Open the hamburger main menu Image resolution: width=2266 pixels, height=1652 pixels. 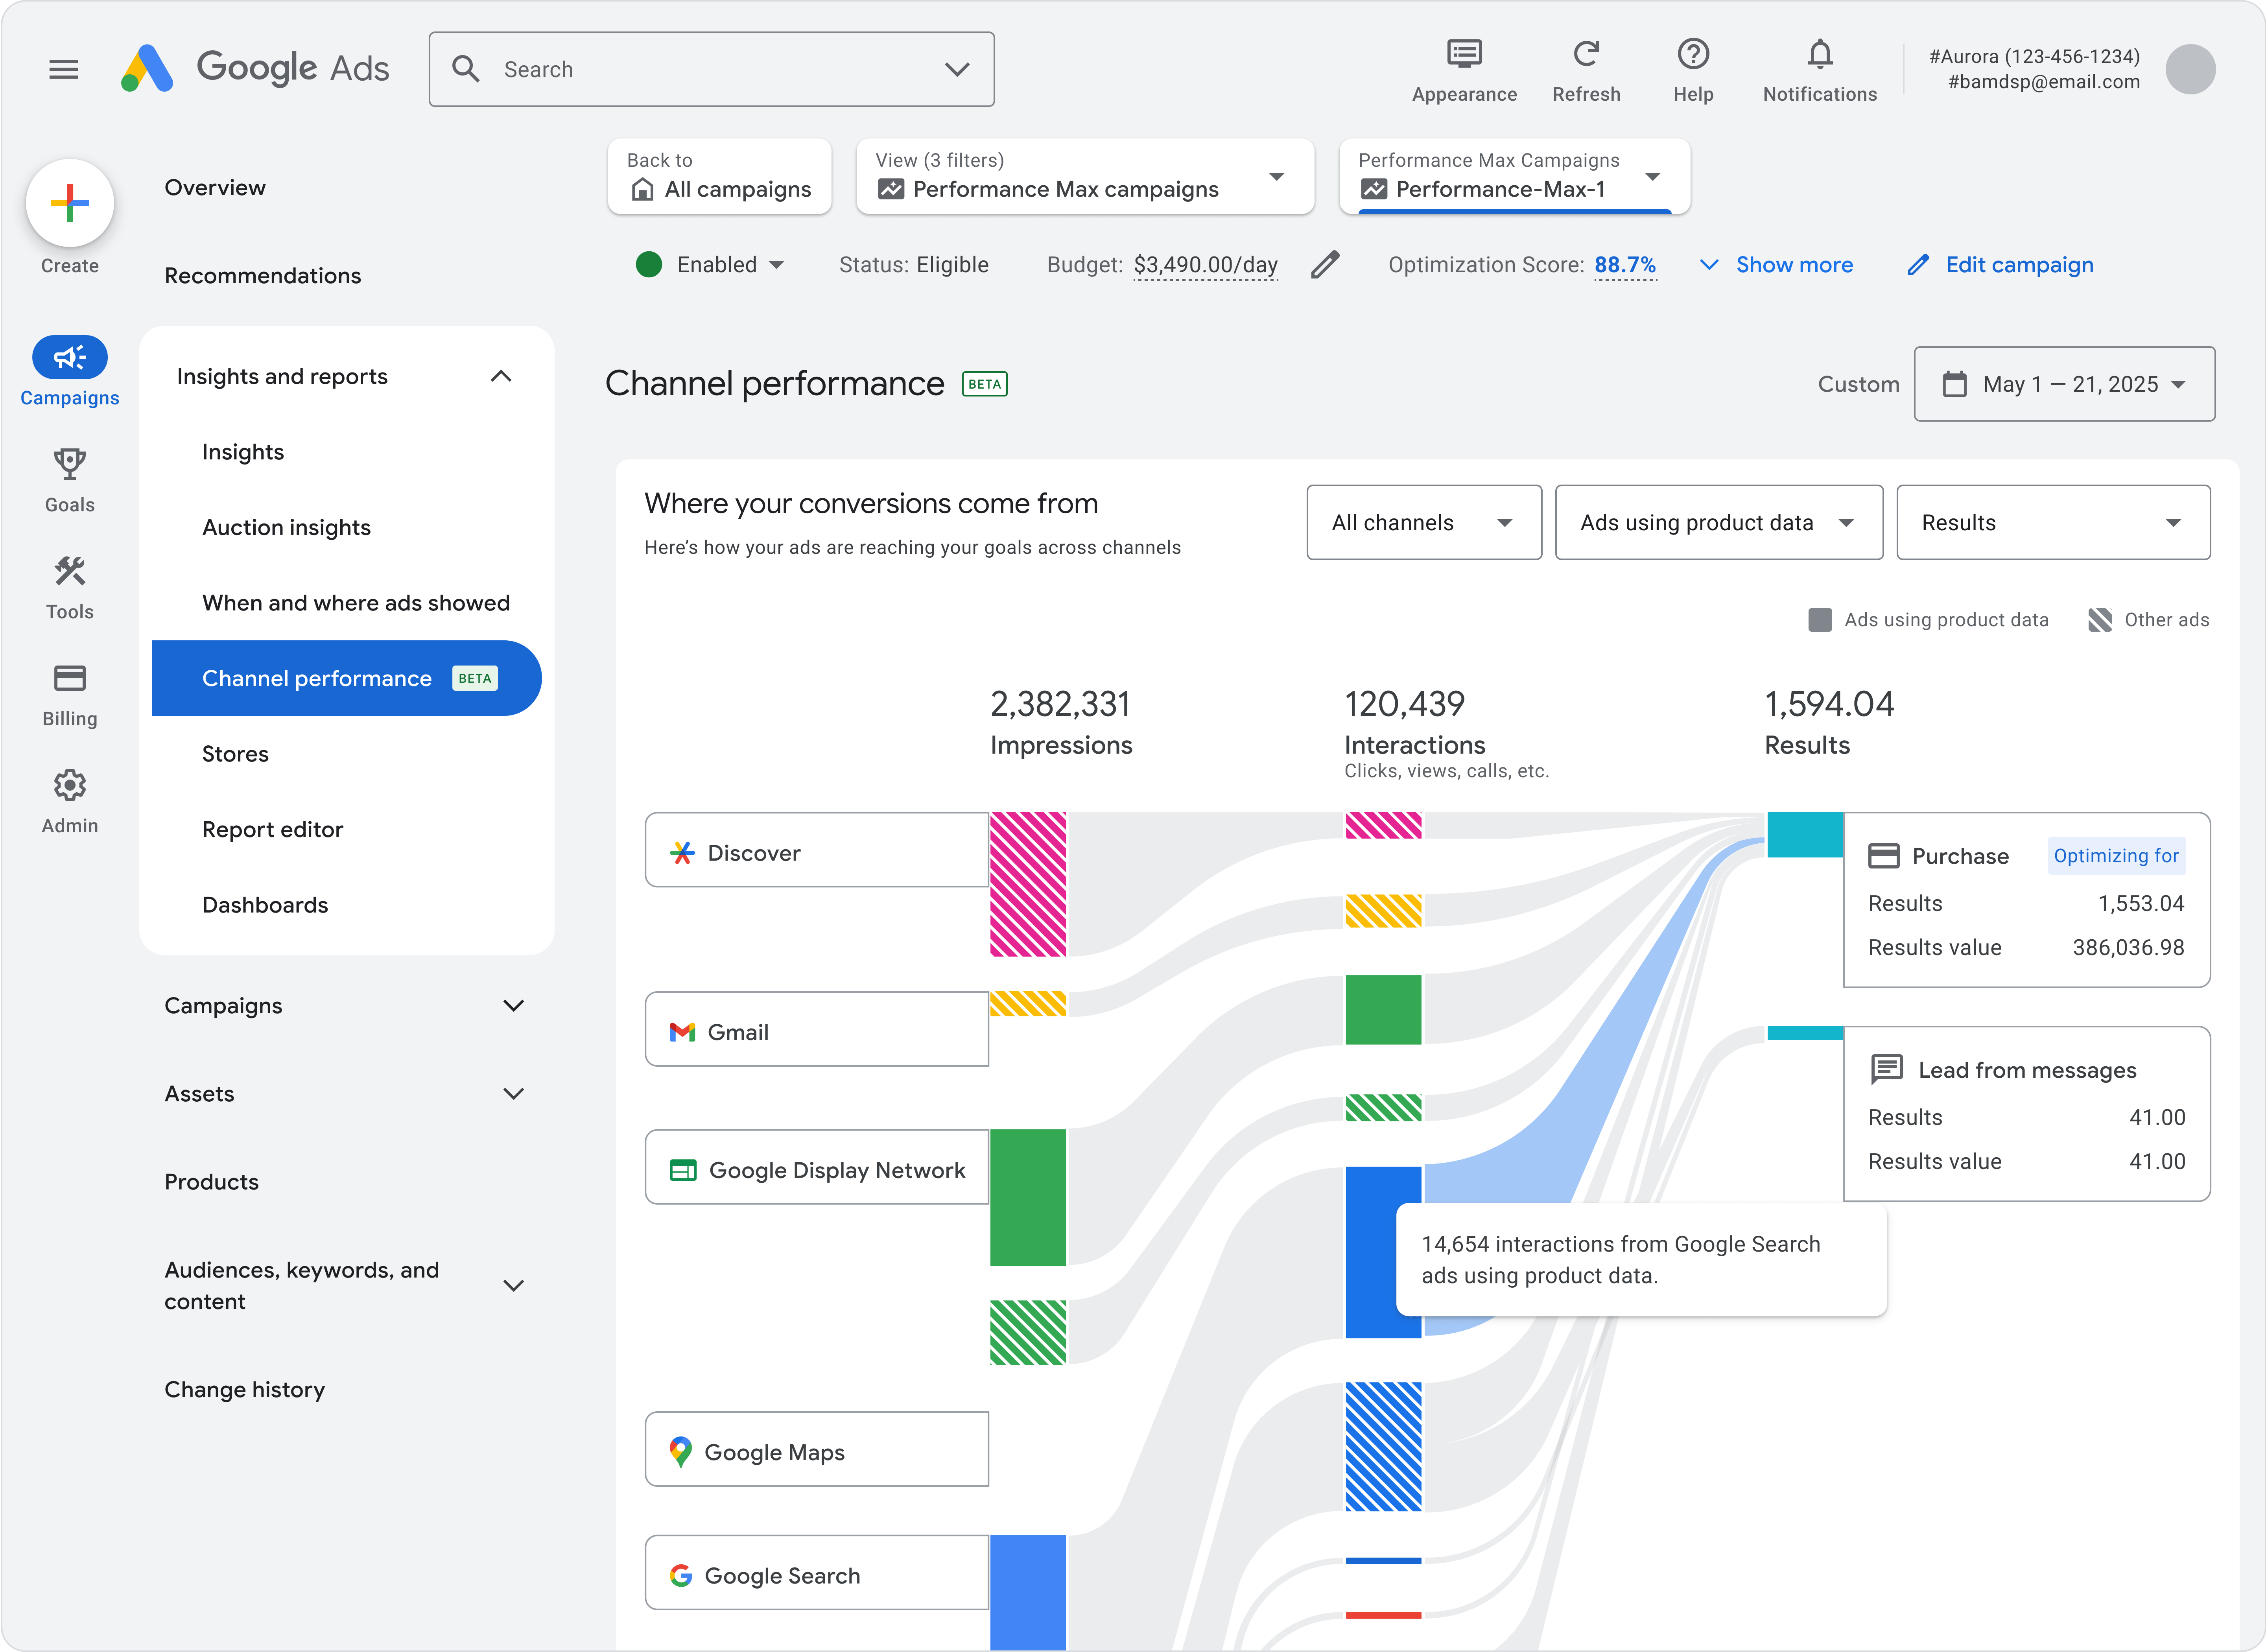pyautogui.click(x=64, y=69)
